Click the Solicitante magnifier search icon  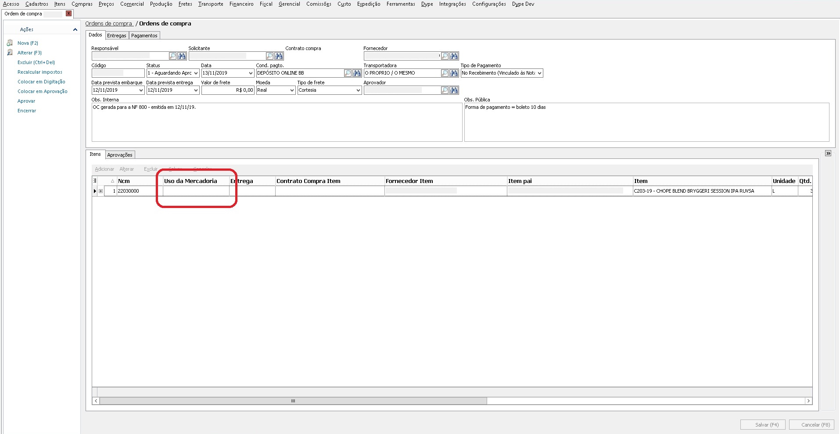click(x=270, y=56)
